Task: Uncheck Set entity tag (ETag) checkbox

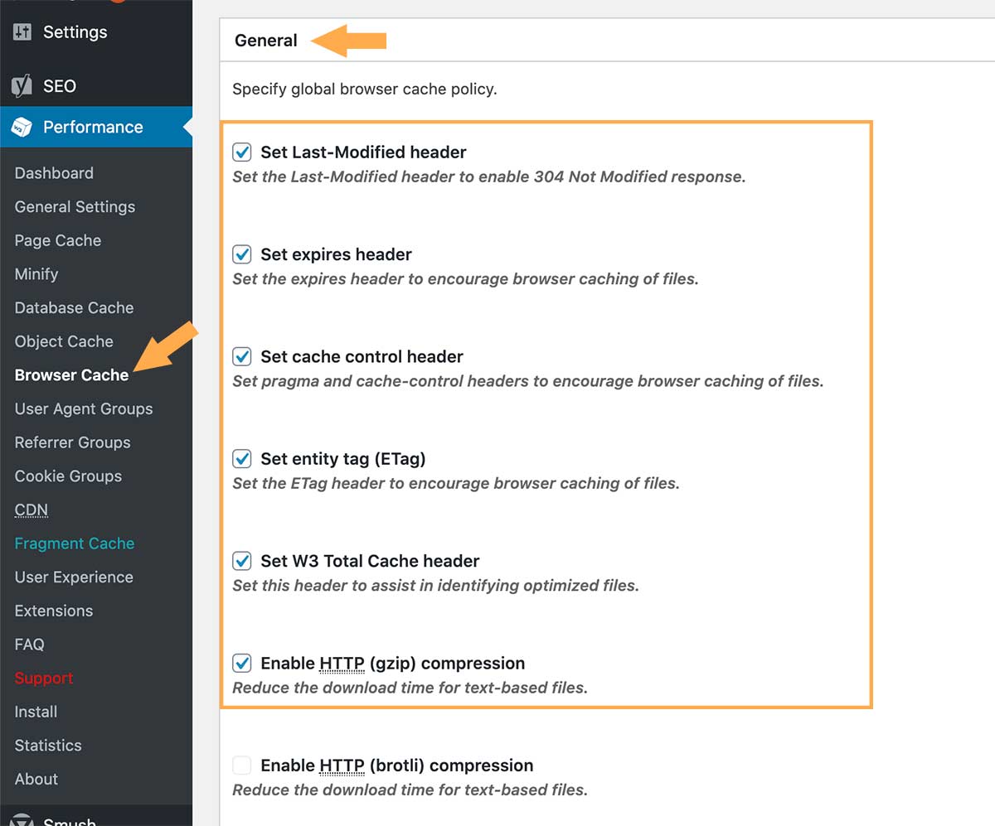Action: 242,459
